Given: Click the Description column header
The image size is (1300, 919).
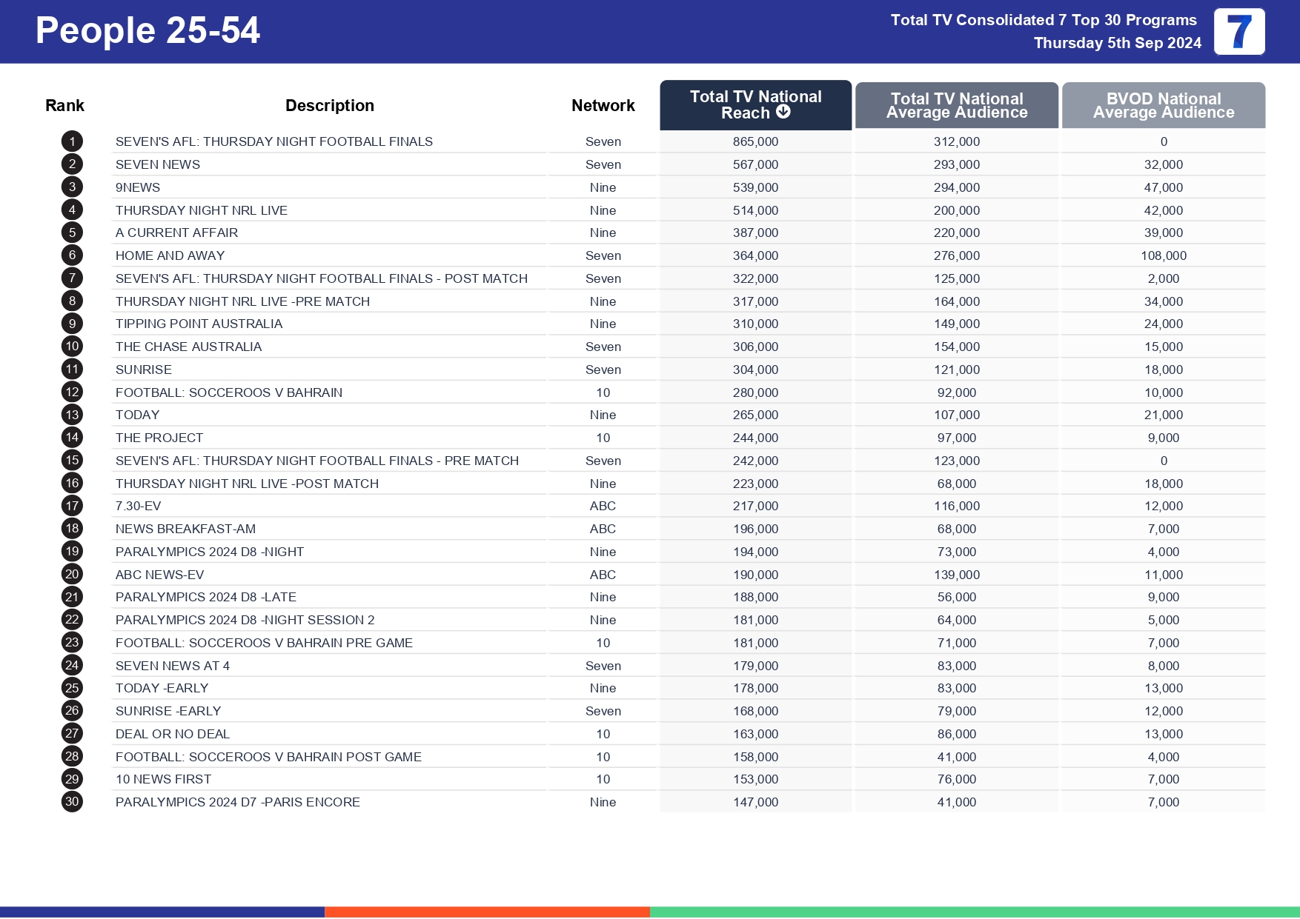Looking at the screenshot, I should point(331,105).
